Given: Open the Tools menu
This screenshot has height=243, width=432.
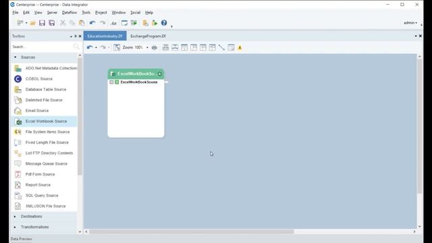Looking at the screenshot, I should (86, 12).
